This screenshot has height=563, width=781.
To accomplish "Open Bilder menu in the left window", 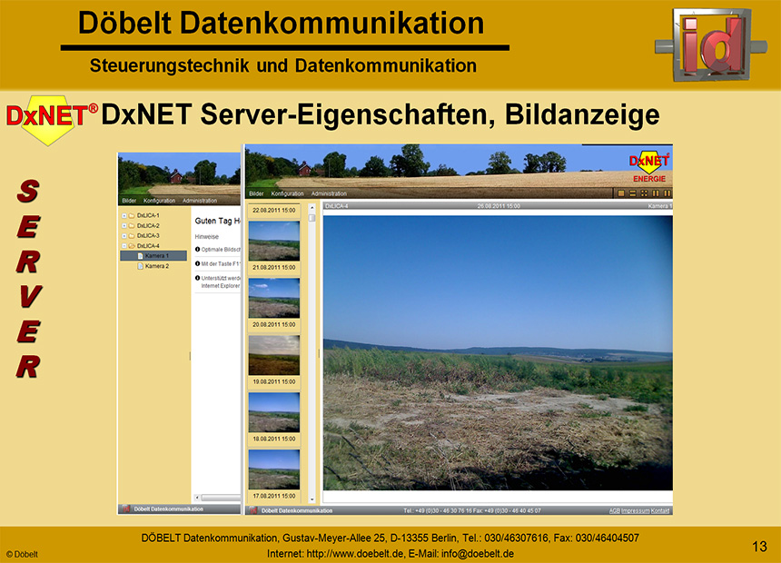I will pyautogui.click(x=129, y=201).
